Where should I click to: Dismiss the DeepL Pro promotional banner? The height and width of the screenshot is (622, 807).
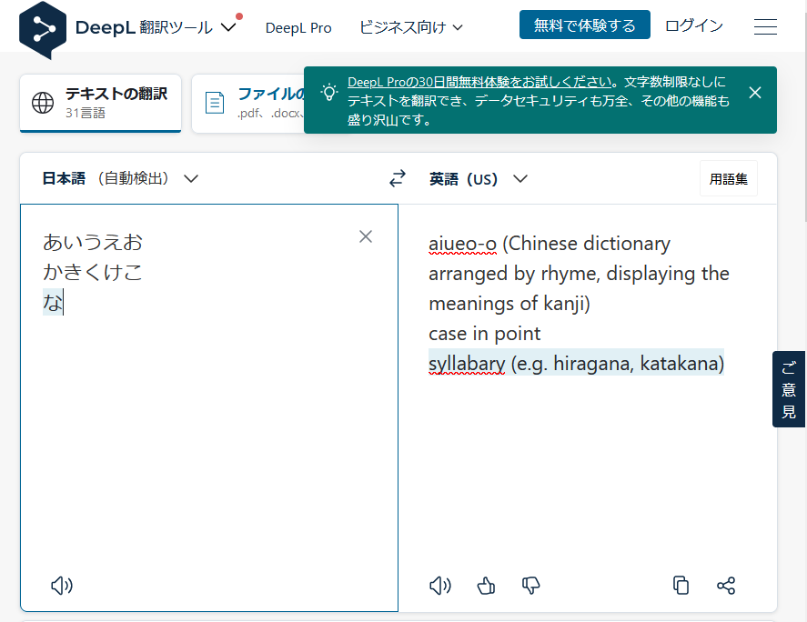754,92
